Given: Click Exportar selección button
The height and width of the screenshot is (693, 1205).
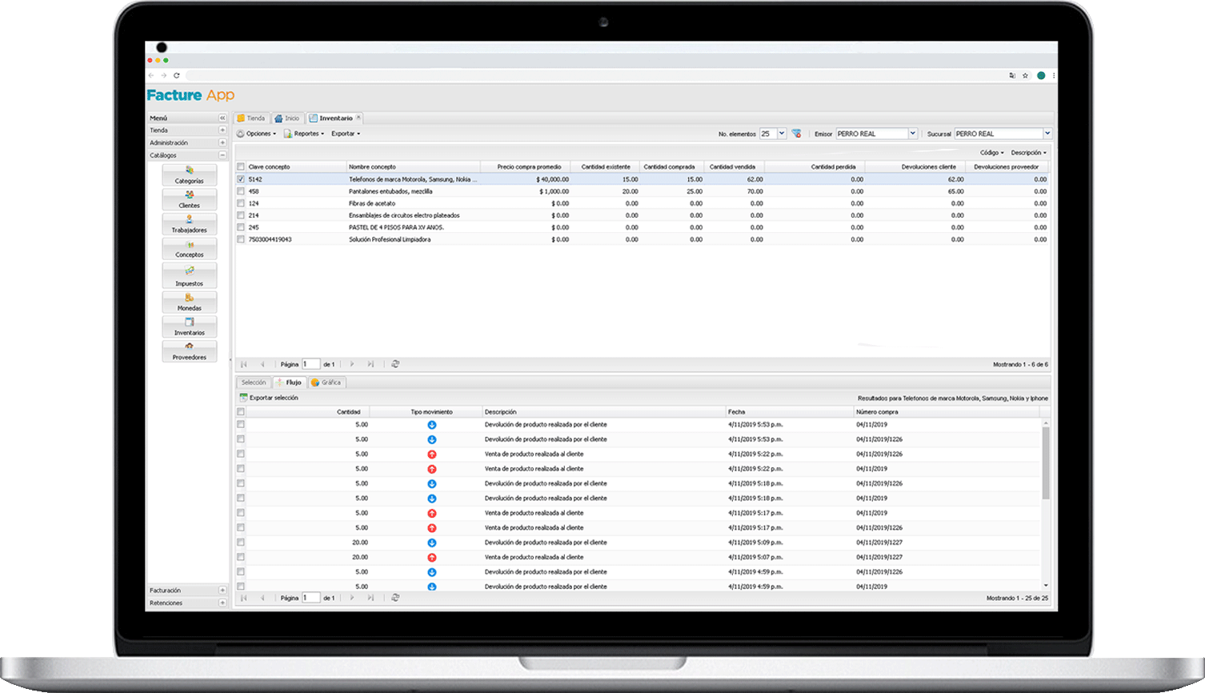Looking at the screenshot, I should pyautogui.click(x=269, y=398).
